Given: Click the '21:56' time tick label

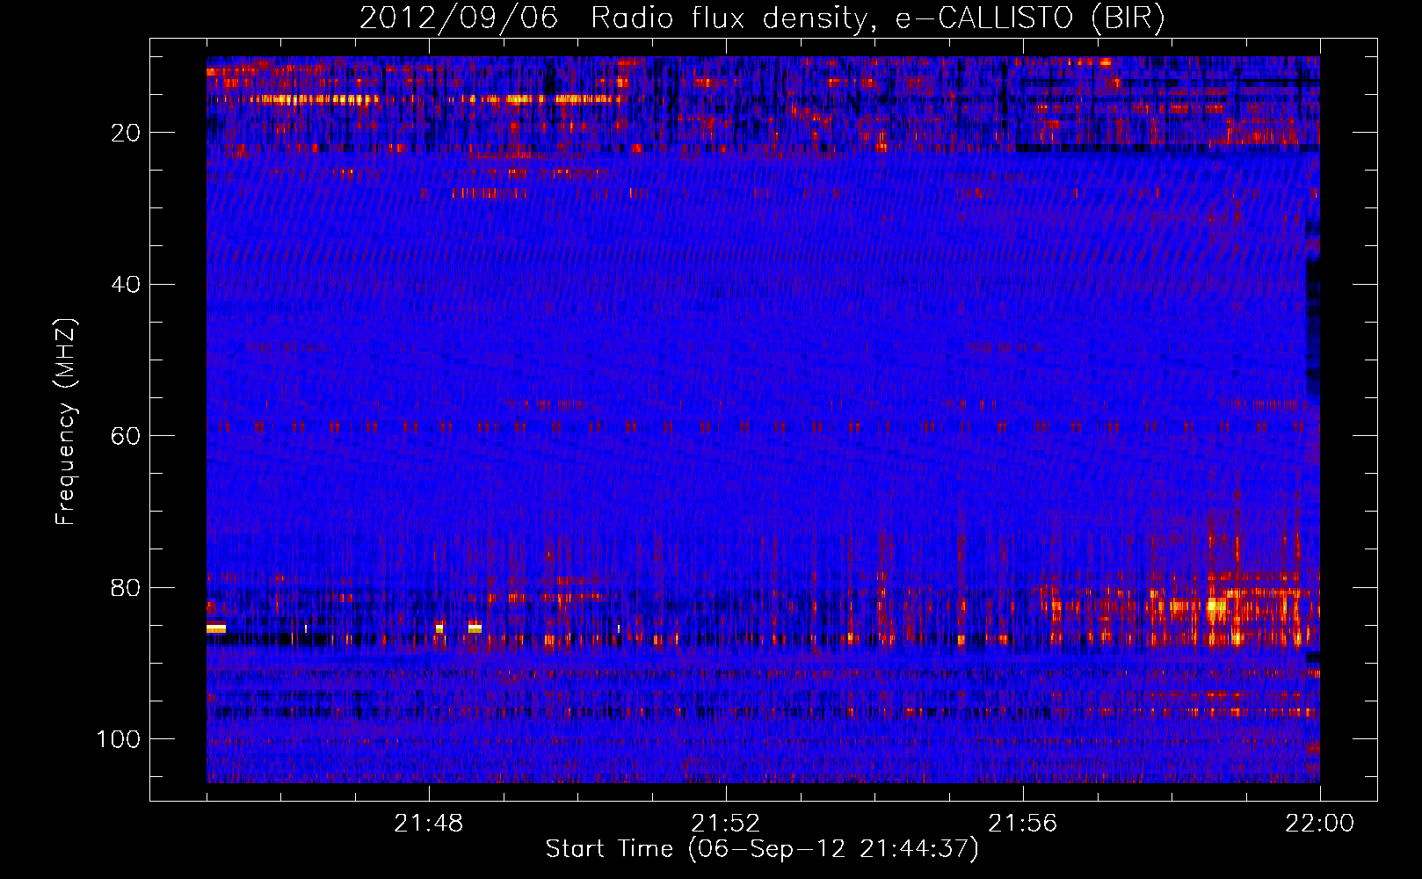Looking at the screenshot, I should (x=1023, y=824).
